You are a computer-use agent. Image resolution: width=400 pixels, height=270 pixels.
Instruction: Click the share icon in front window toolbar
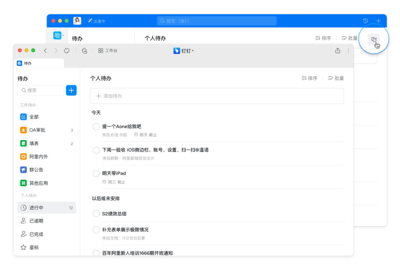coord(337,51)
